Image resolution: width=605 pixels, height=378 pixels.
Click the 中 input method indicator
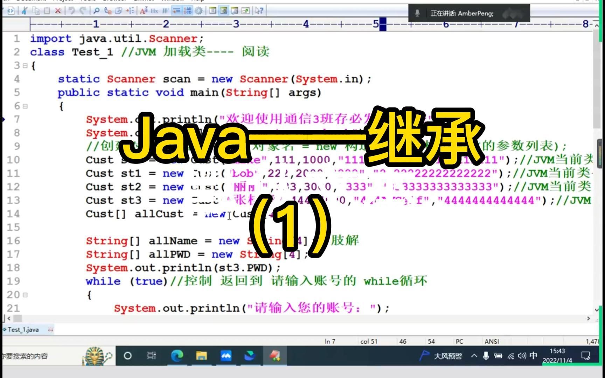point(533,356)
